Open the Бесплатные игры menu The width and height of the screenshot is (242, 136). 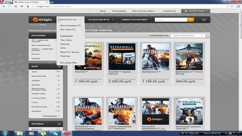point(101,20)
